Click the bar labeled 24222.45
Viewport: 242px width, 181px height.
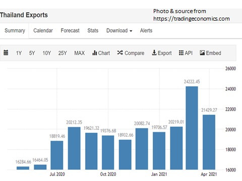(x=192, y=128)
